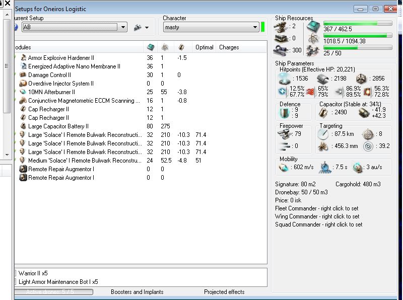Click the Medium 'Solace' I Remote Bulwark icon
Image resolution: width=403 pixels, height=300 pixels.
[23, 160]
